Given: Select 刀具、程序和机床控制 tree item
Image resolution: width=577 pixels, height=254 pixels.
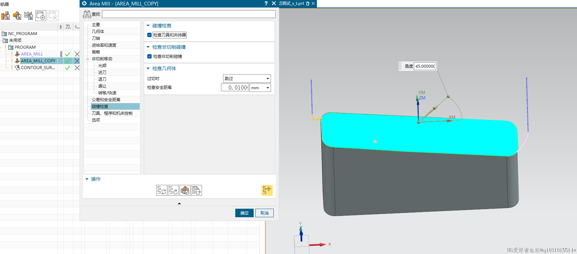Looking at the screenshot, I should [x=112, y=113].
